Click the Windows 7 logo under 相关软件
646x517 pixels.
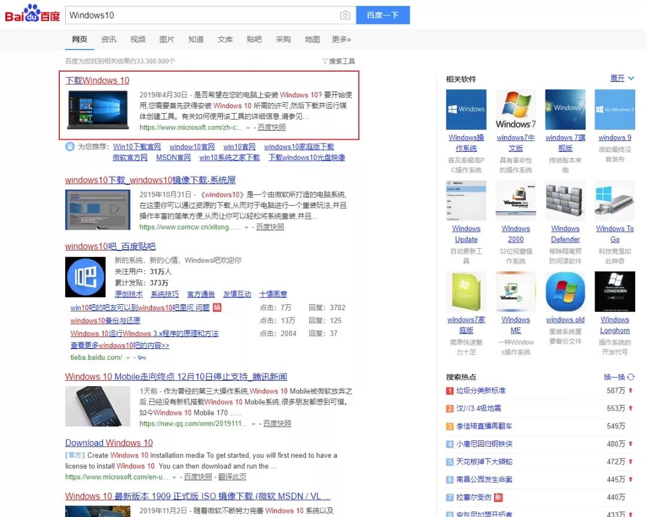click(x=516, y=108)
